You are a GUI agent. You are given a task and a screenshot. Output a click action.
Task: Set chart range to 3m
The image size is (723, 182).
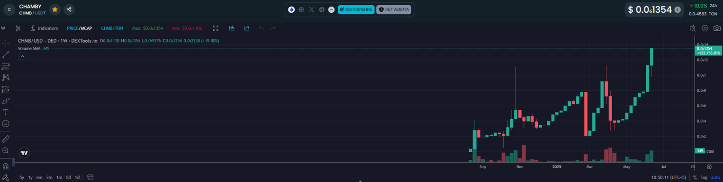[x=49, y=177]
